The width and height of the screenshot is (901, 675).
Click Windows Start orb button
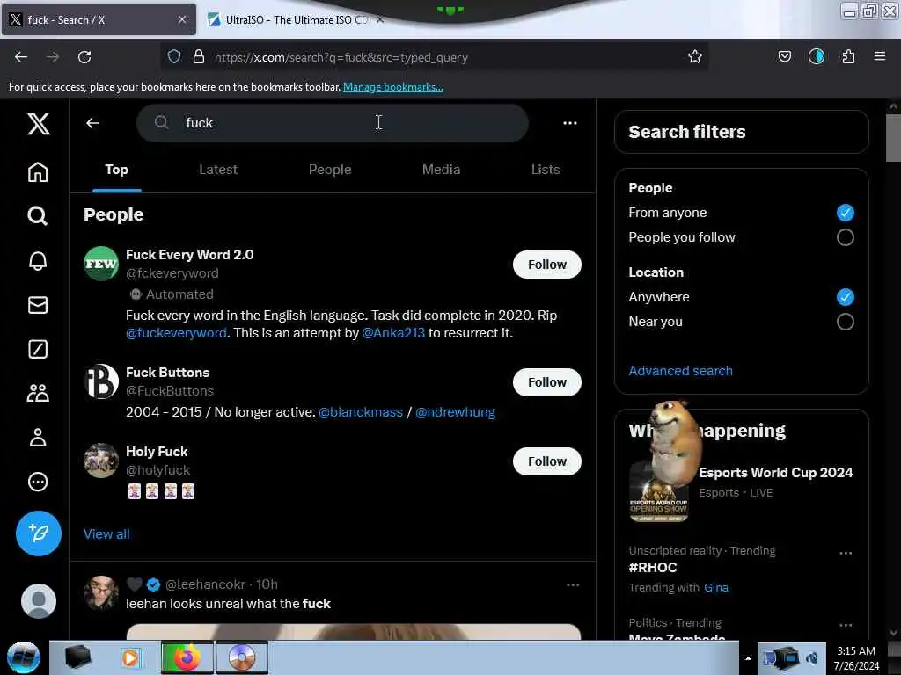[x=24, y=657]
